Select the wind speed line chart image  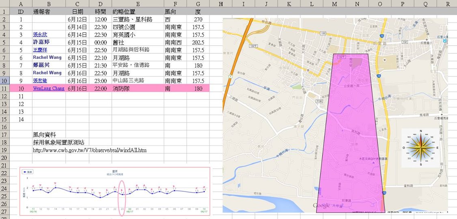115,191
